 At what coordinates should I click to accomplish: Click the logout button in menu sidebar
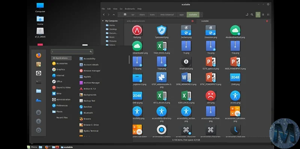(39, 121)
